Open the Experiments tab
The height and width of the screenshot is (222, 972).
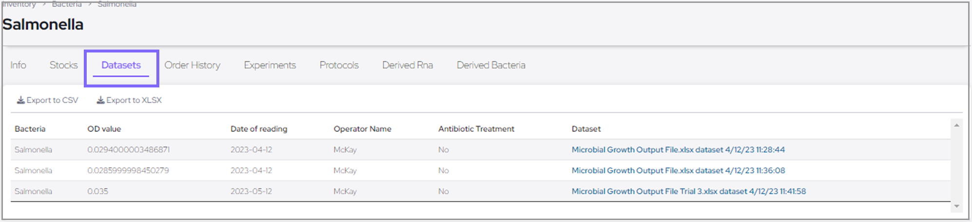(x=270, y=65)
